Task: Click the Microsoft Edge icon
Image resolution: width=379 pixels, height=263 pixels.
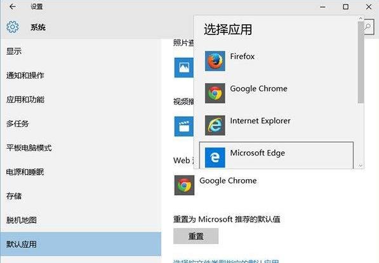Action: (x=215, y=158)
